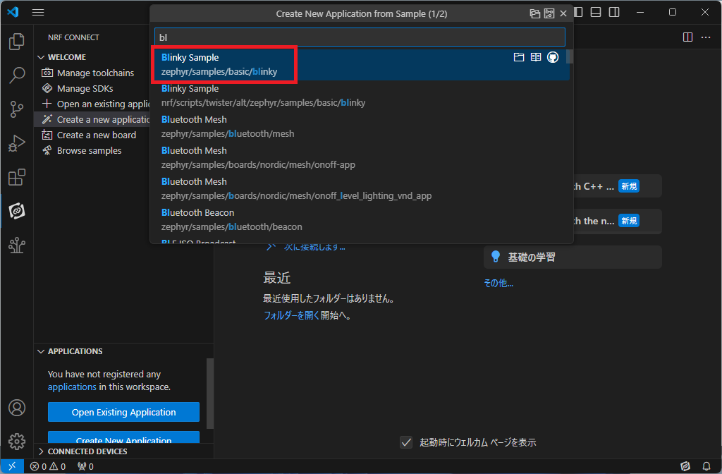This screenshot has height=474, width=722.
Task: Select the nRF Connect activity bar icon
Action: tap(17, 211)
